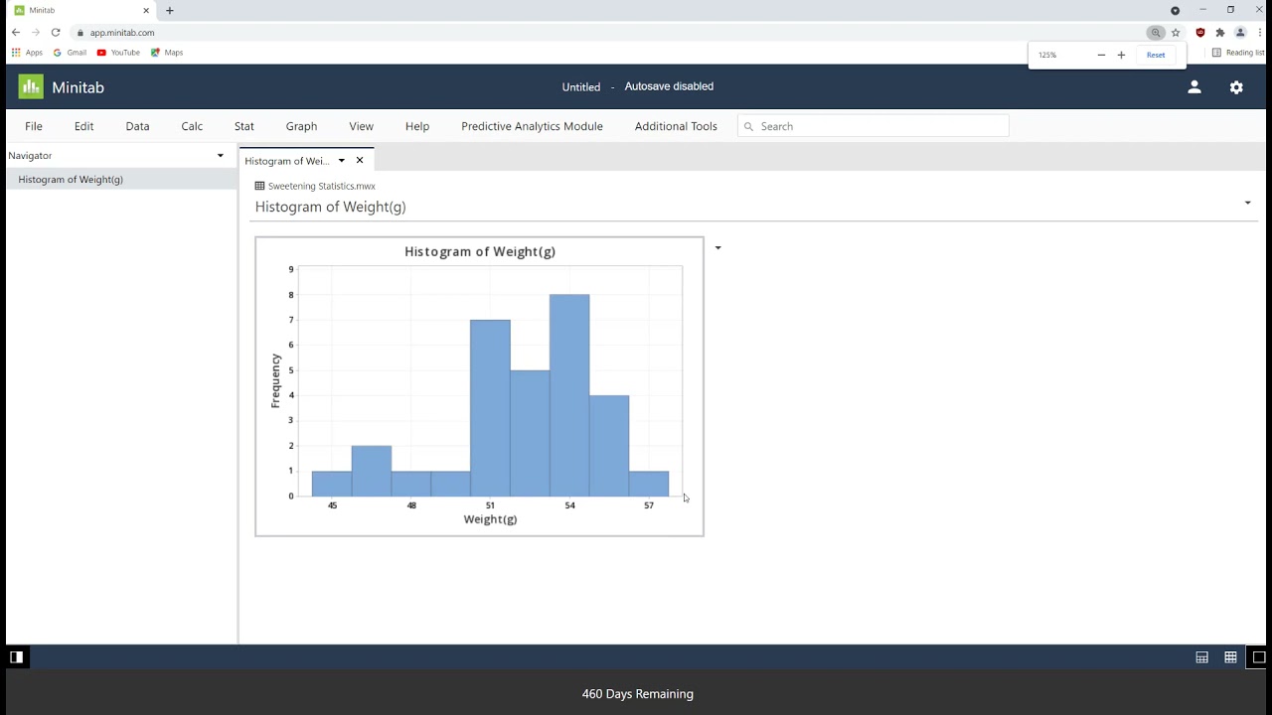Open the graph options arrow beside histogram
This screenshot has height=715, width=1272.
point(717,248)
